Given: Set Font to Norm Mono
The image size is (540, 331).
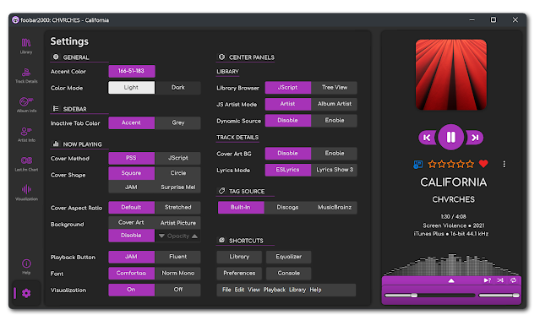Looking at the screenshot, I should tap(178, 274).
